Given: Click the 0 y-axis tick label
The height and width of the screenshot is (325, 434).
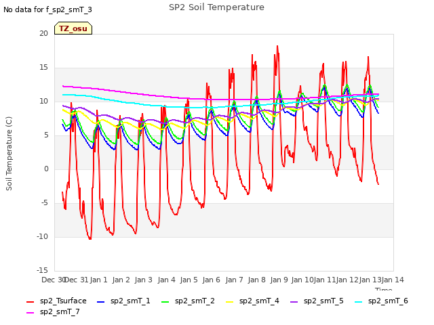Looking at the screenshot, I should (x=46, y=169).
